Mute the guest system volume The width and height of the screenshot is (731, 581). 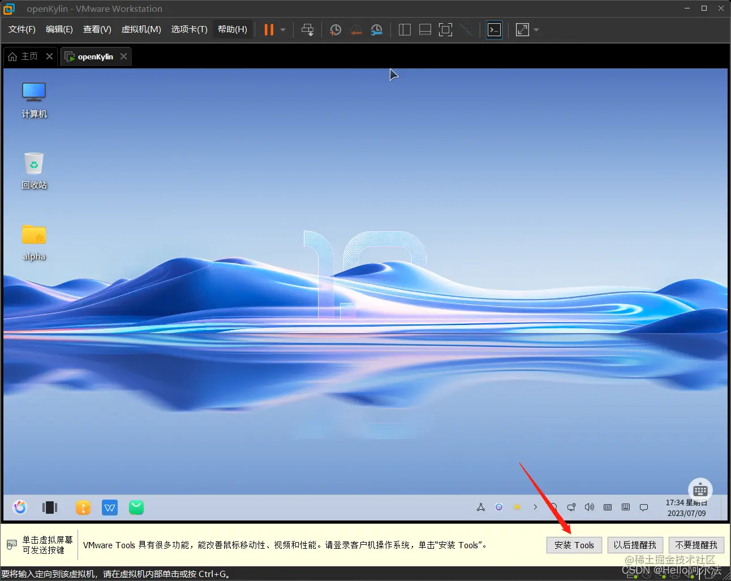589,507
